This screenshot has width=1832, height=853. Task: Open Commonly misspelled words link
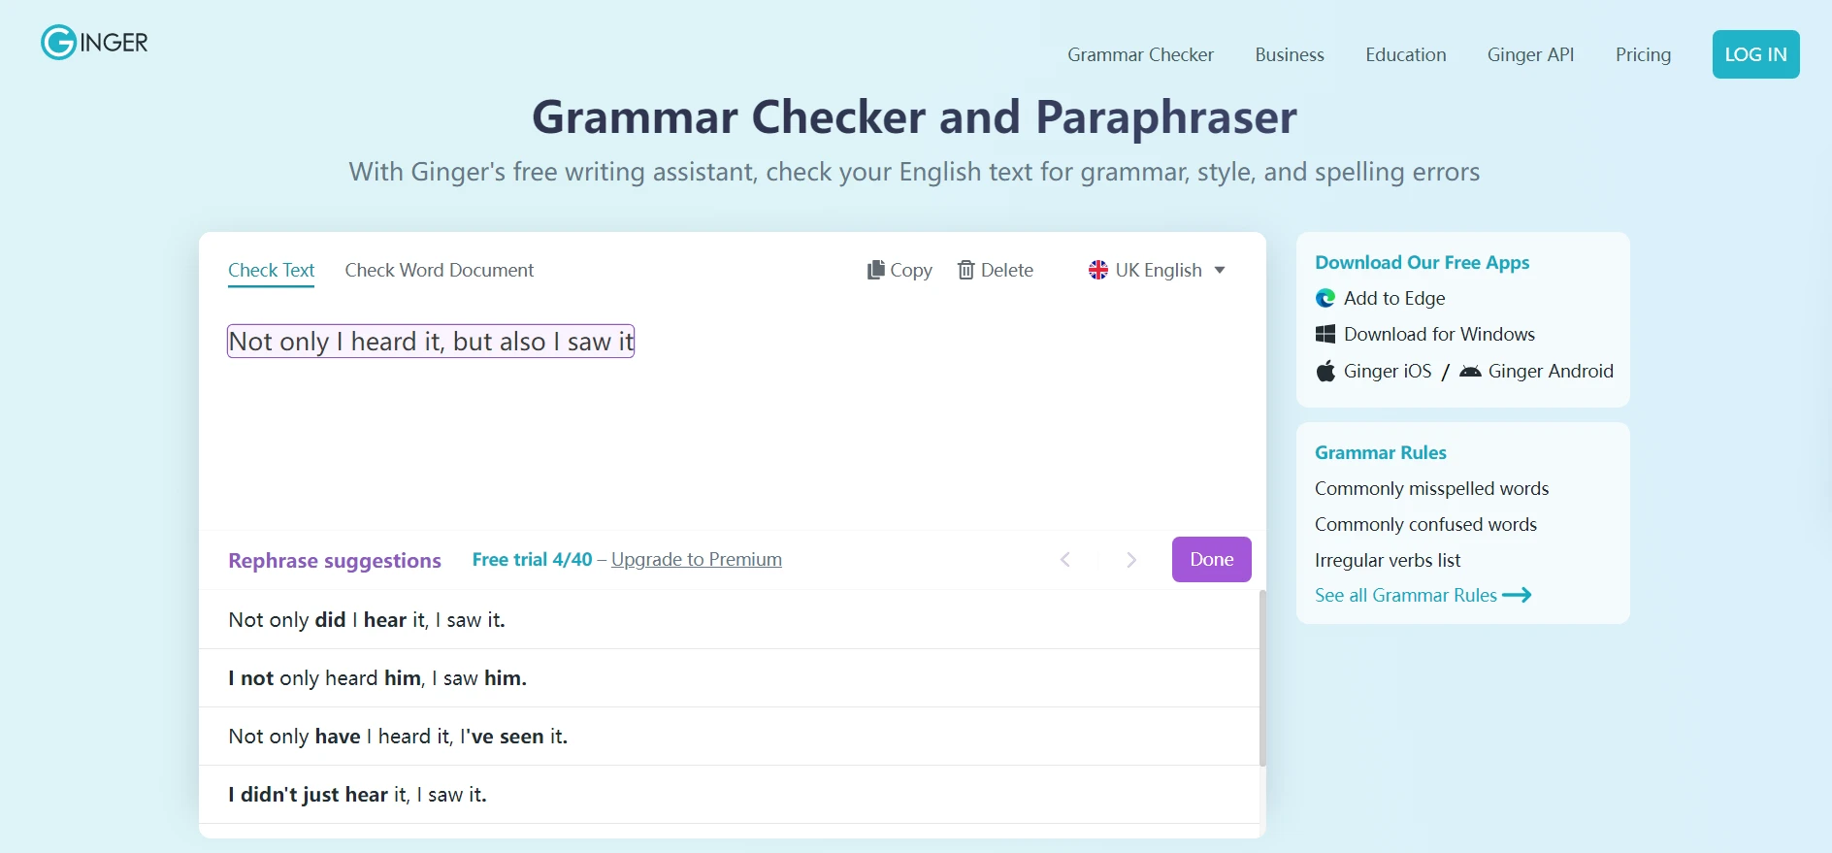1431,488
